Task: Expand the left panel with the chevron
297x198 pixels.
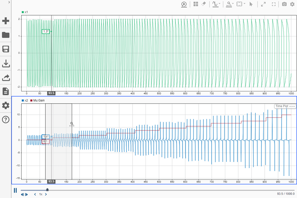Action: pyautogui.click(x=9, y=2)
